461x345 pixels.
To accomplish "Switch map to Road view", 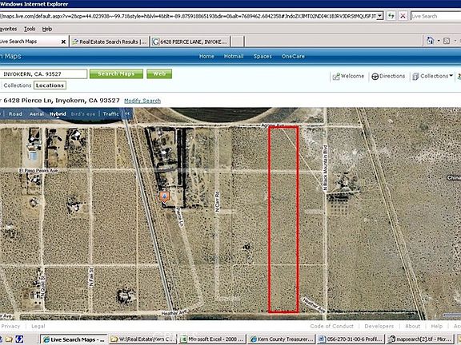I will point(15,114).
